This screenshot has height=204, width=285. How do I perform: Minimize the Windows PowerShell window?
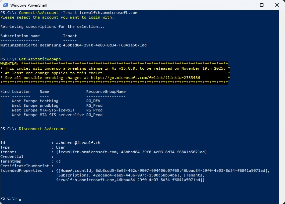coord(247,5)
